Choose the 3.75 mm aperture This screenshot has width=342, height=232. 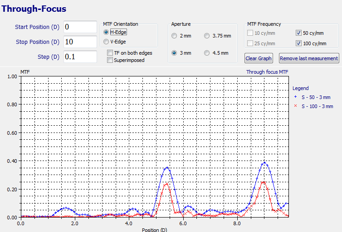pyautogui.click(x=207, y=36)
